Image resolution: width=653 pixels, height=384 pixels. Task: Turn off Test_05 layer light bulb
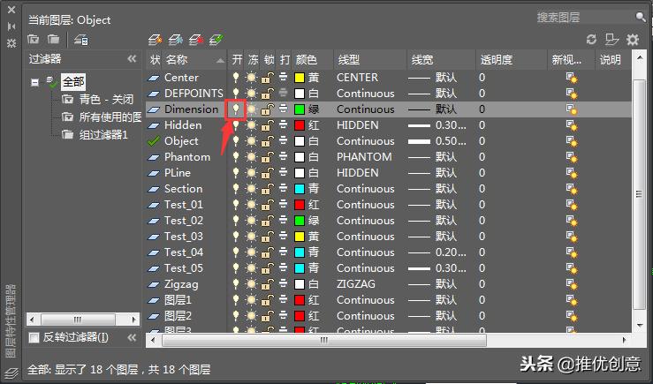[x=236, y=268]
